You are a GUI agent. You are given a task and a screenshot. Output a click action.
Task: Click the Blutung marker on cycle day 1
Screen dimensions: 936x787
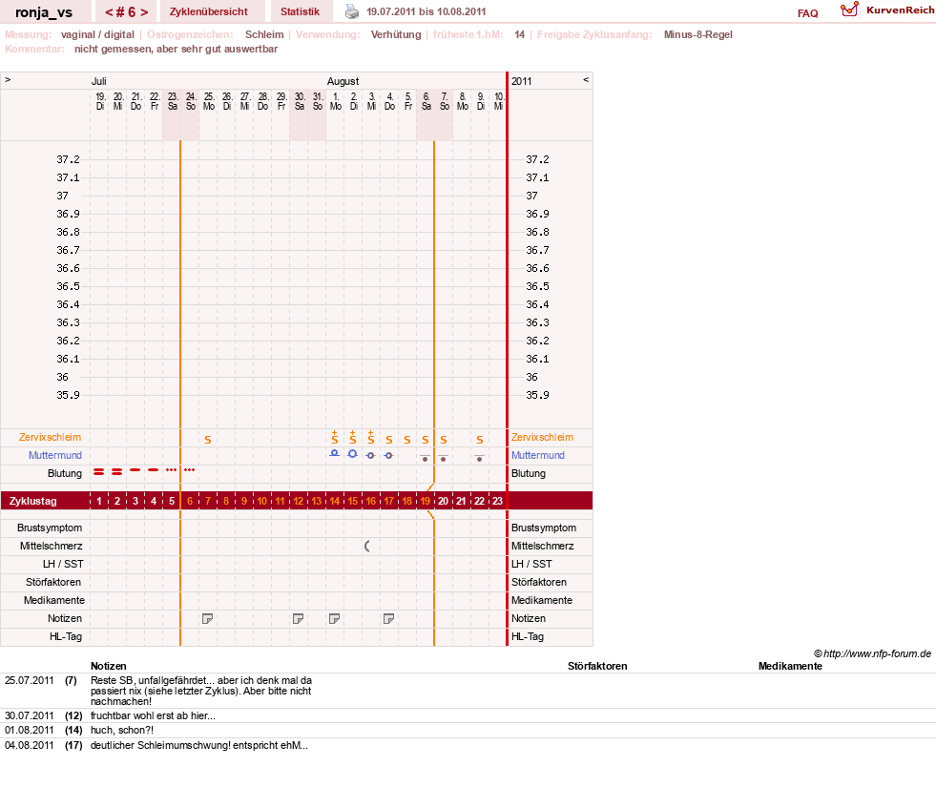coord(99,472)
